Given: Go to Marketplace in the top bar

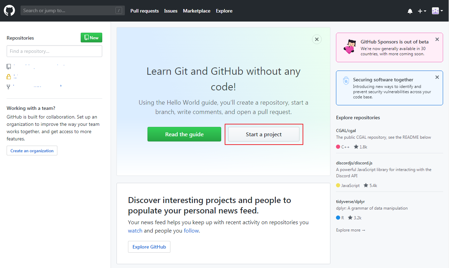Looking at the screenshot, I should 197,11.
